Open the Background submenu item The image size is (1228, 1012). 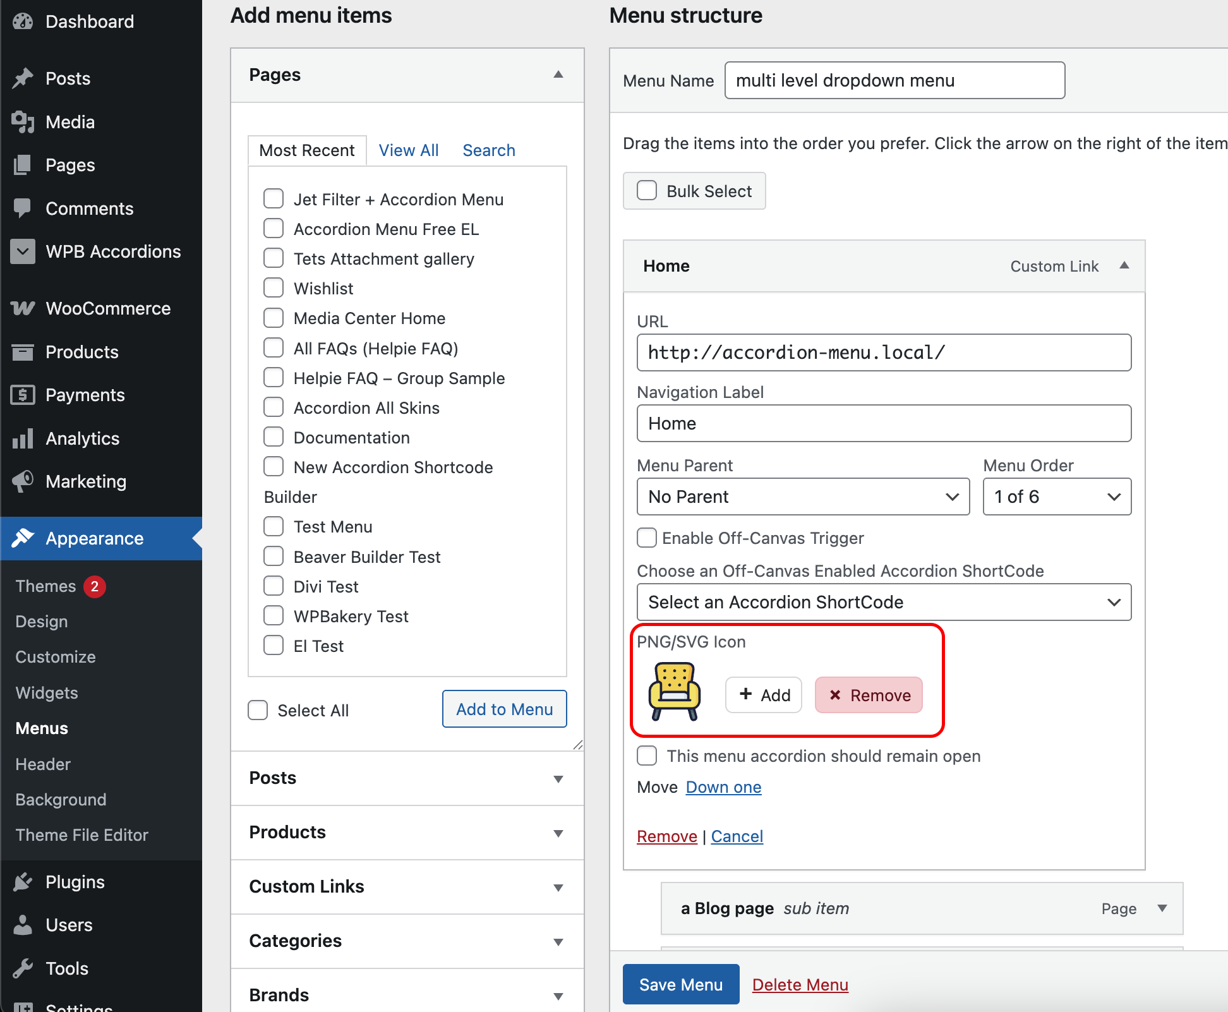[61, 800]
